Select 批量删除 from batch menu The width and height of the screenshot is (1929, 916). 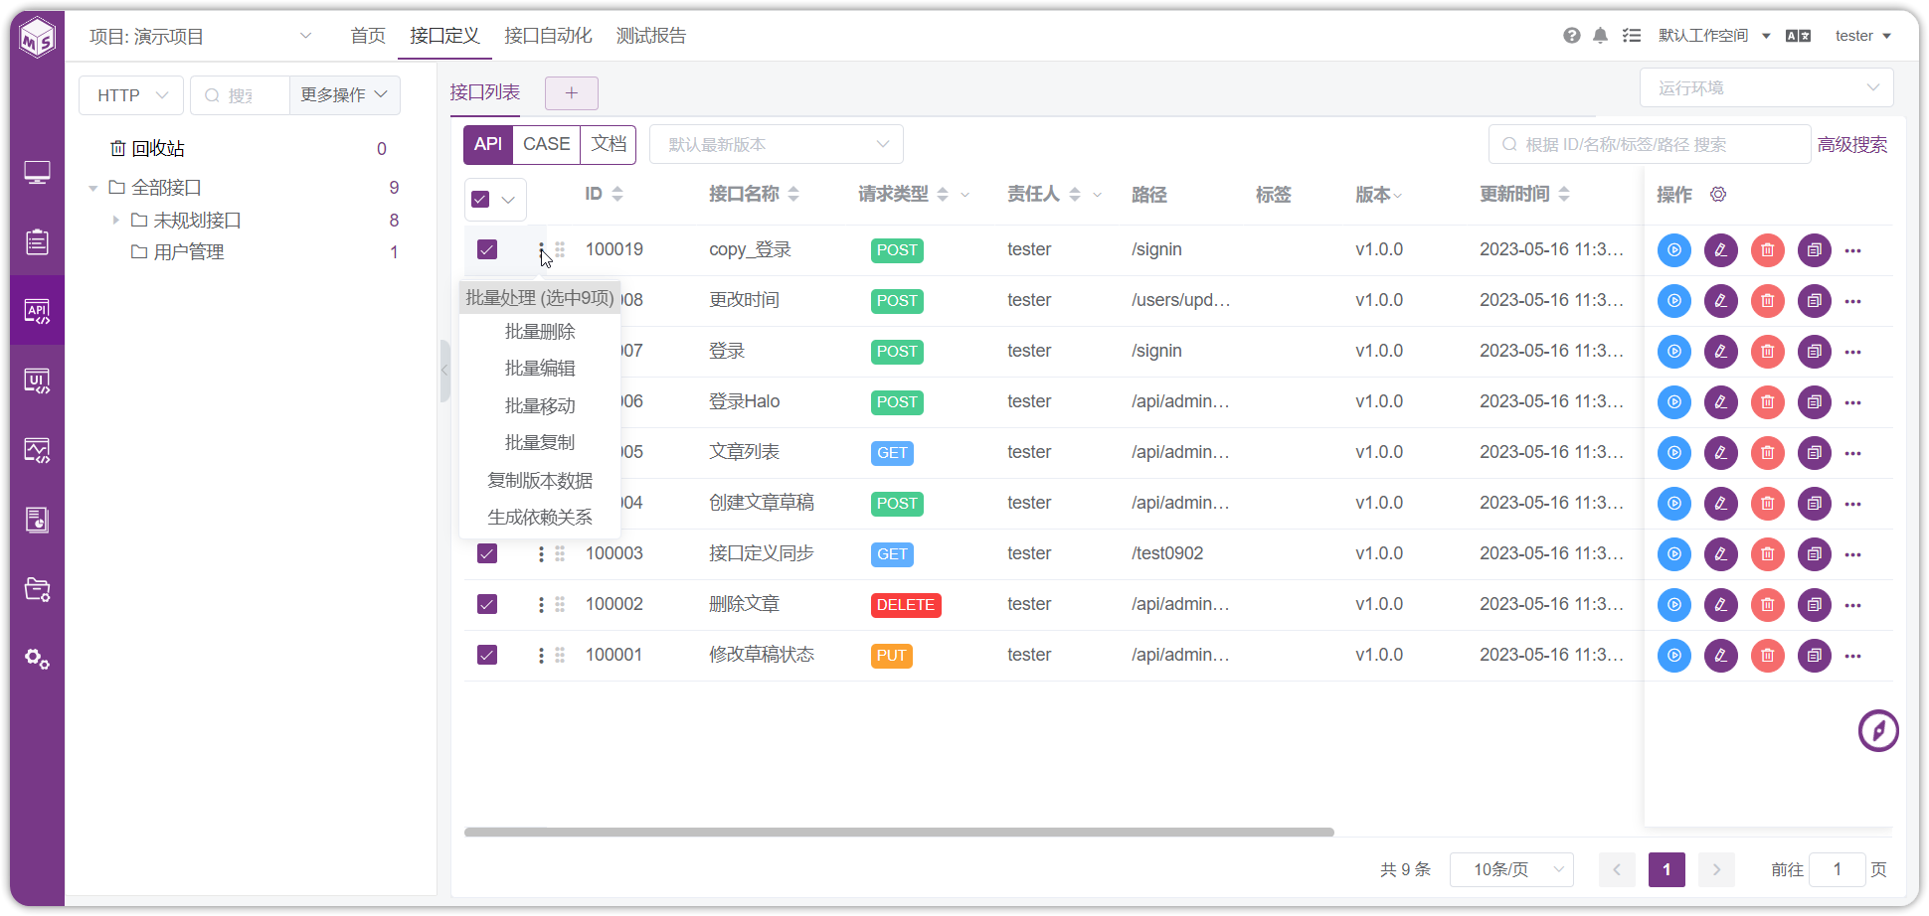tap(540, 332)
